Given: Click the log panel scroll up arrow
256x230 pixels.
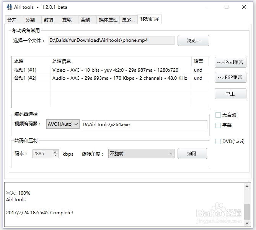Looking at the screenshot, I should click(247, 186).
